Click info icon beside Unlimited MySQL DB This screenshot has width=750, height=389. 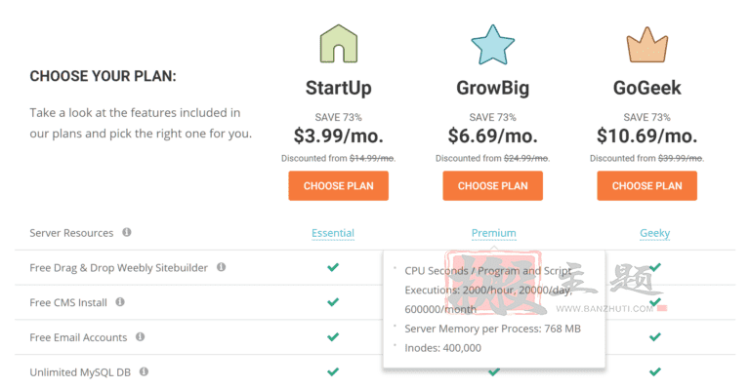(144, 371)
